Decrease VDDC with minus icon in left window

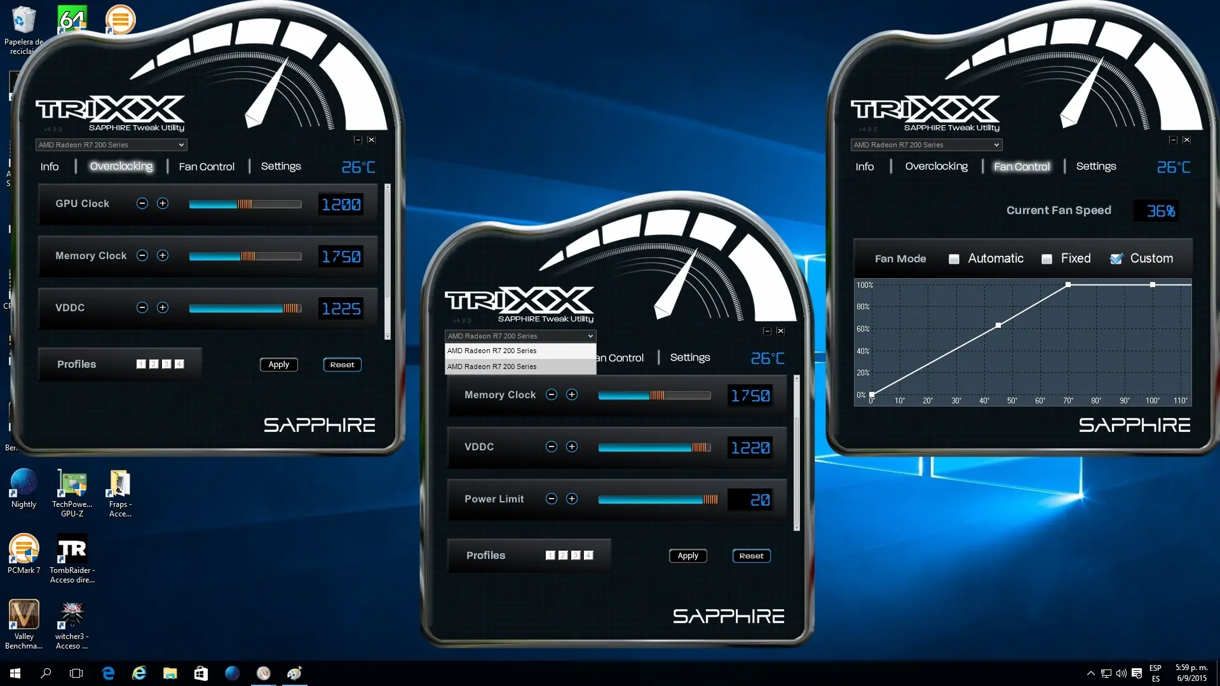tap(142, 307)
